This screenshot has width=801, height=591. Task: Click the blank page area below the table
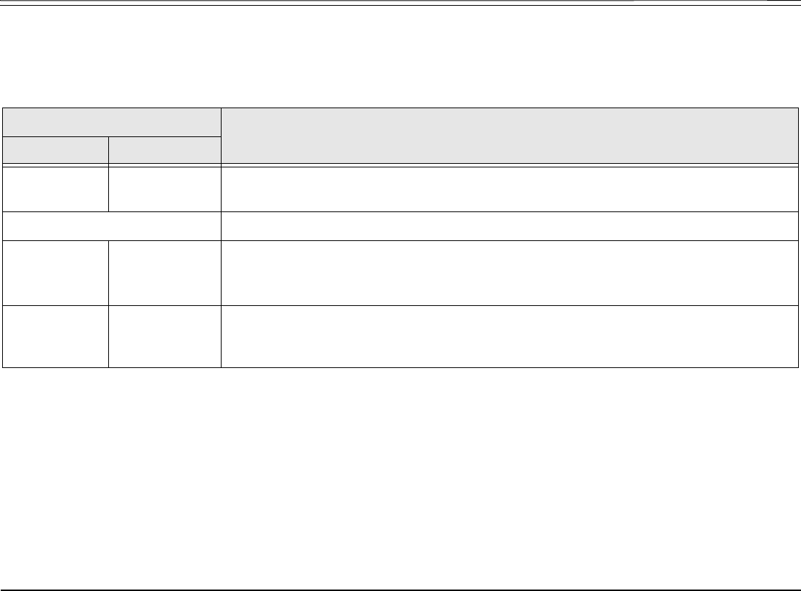coord(400,478)
